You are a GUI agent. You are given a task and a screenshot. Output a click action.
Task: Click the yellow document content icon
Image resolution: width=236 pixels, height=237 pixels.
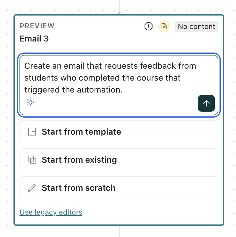[x=164, y=26]
